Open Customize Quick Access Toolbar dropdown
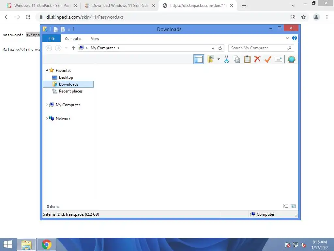334x251 pixels. (69, 30)
